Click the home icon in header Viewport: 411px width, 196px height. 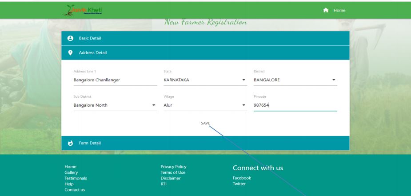(x=327, y=10)
